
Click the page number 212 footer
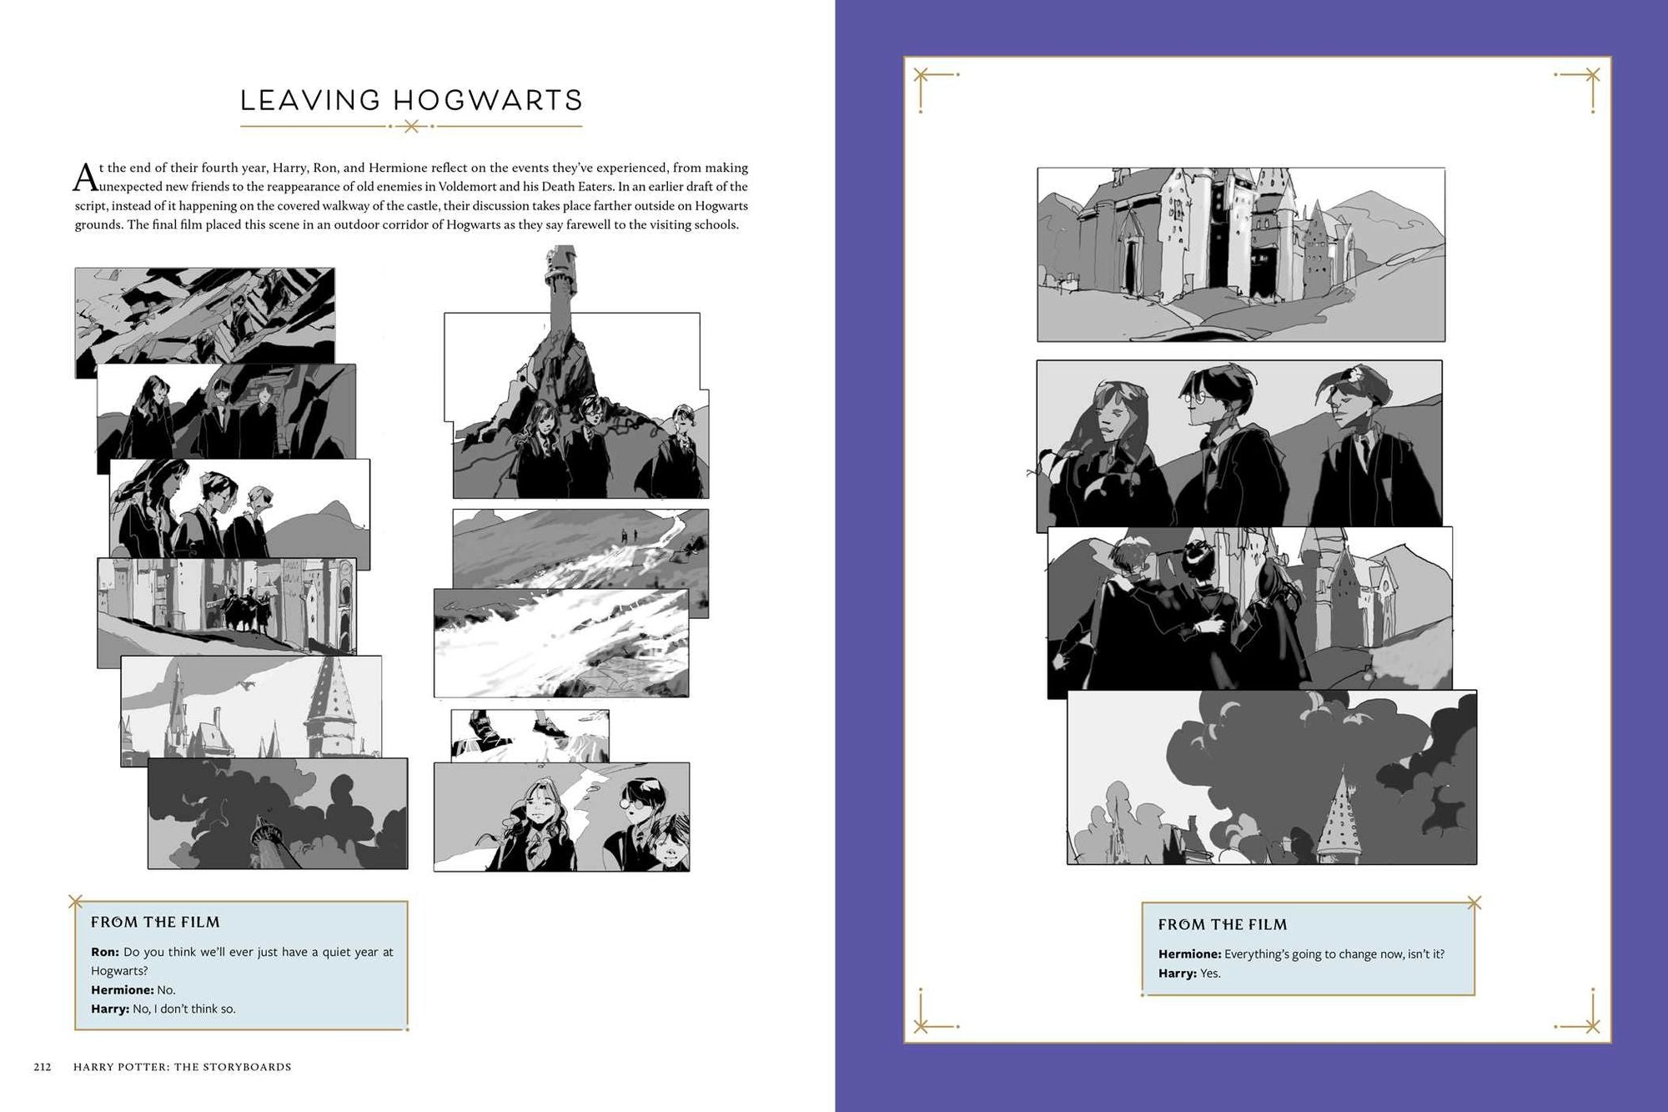tap(43, 1067)
